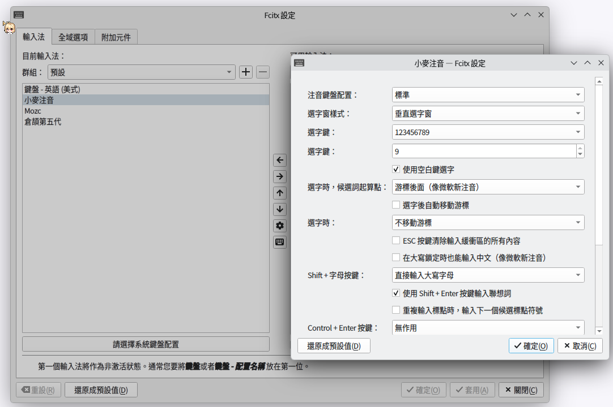Move input method up with up arrow
613x407 pixels.
pos(280,193)
